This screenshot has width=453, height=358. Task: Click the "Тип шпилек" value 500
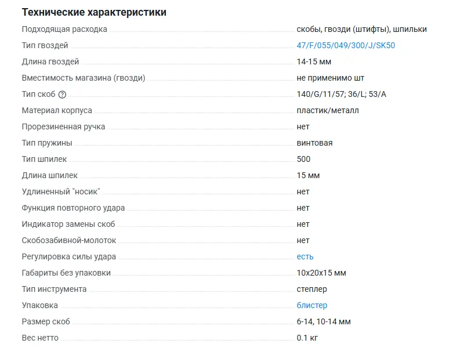[303, 159]
